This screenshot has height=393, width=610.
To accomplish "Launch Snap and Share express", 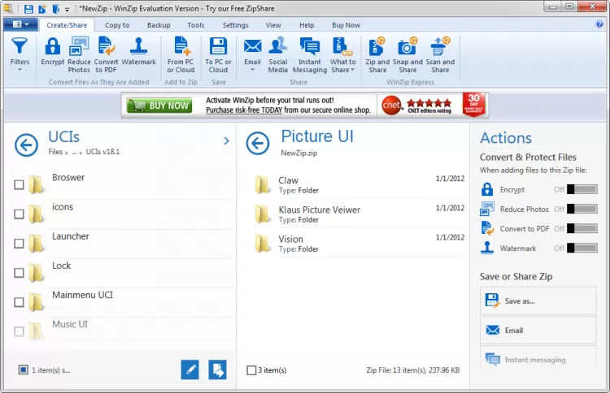I will tap(407, 54).
